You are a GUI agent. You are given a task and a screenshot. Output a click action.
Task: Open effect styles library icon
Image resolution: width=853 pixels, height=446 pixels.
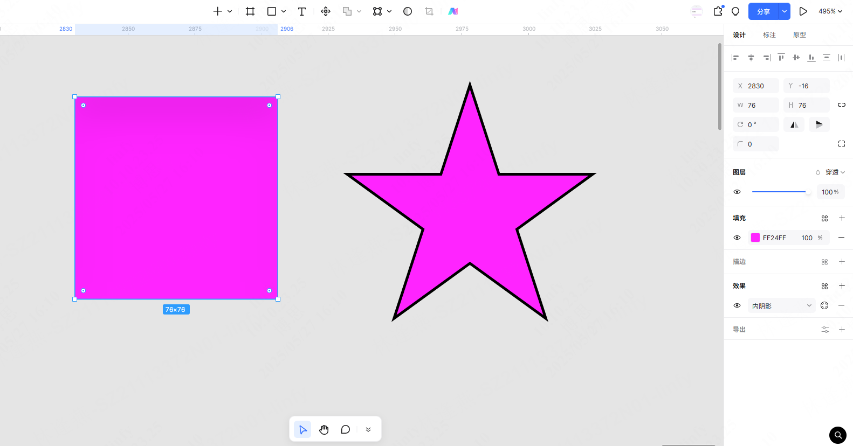824,286
